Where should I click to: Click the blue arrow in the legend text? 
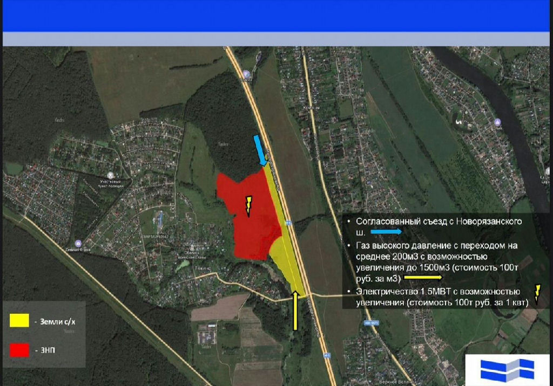pos(387,231)
